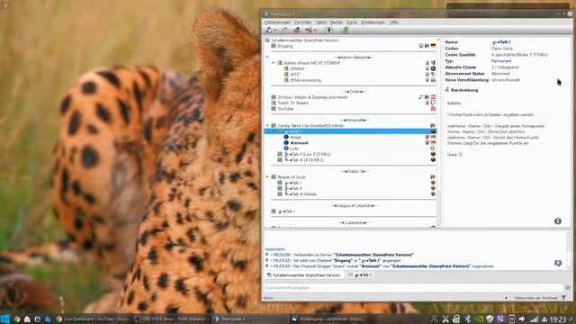Image resolution: width=576 pixels, height=324 pixels.
Task: Collapse the Admin @work NICHT STÖREN channel
Action: click(x=274, y=63)
